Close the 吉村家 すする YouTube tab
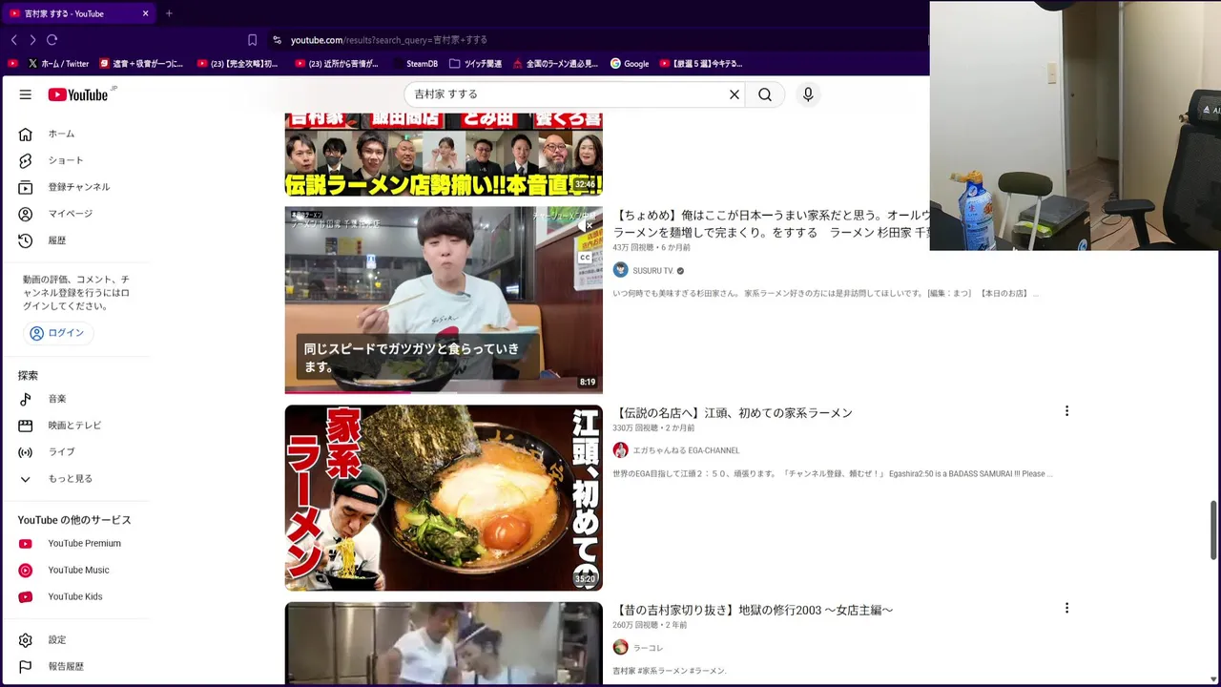1221x687 pixels. click(145, 13)
